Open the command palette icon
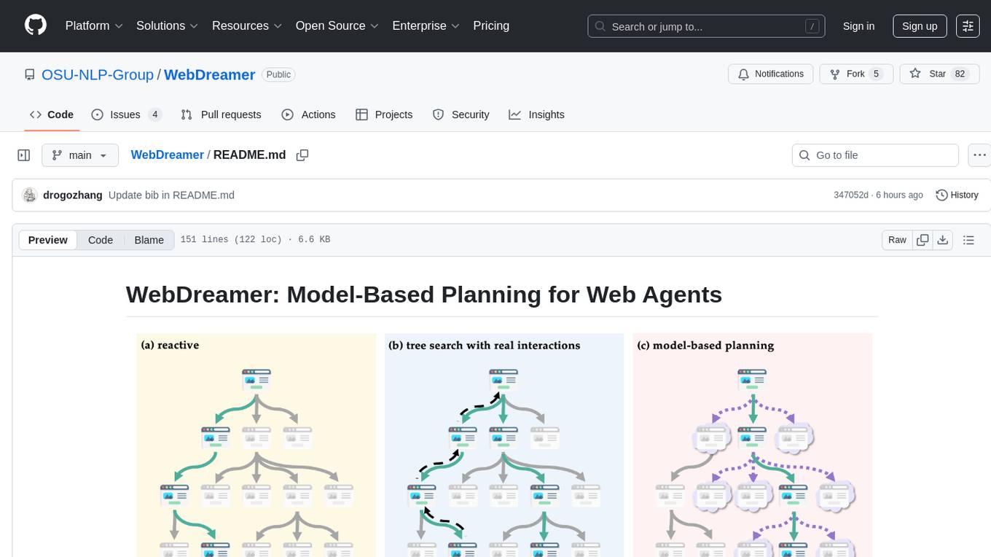Image resolution: width=991 pixels, height=557 pixels. coord(968,26)
